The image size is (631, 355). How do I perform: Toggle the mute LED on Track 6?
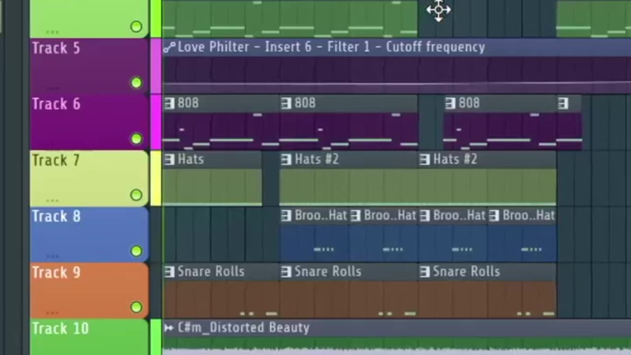pos(137,139)
